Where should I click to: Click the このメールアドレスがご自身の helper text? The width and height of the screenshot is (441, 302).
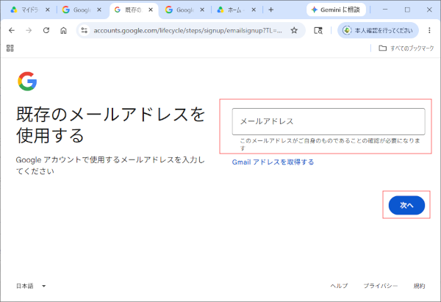pos(330,144)
